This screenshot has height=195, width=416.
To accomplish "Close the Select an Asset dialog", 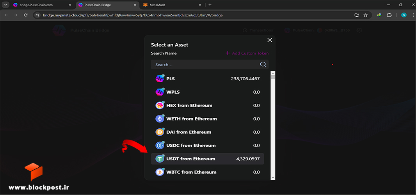I will click(x=270, y=40).
